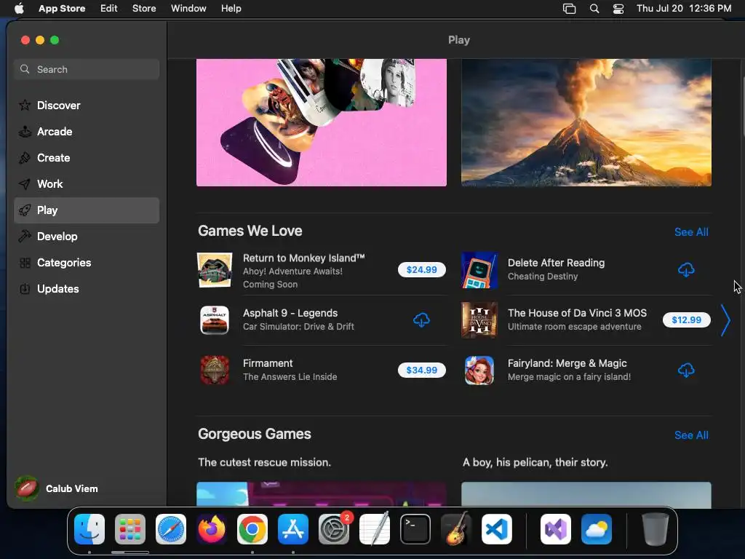Open the App Store menu in the menu bar
Image resolution: width=745 pixels, height=559 pixels.
click(62, 9)
